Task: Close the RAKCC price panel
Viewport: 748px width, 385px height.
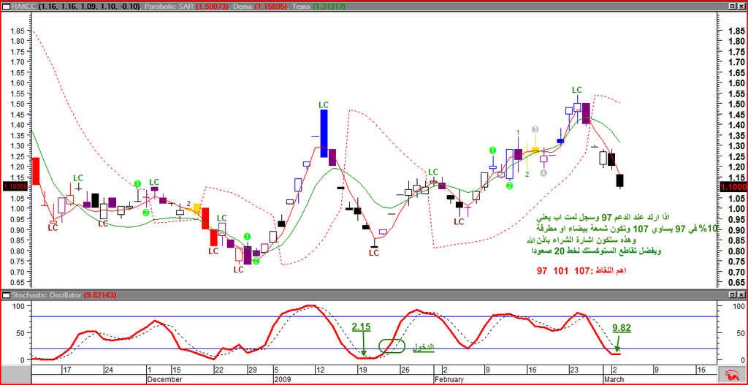Action: pyautogui.click(x=741, y=5)
